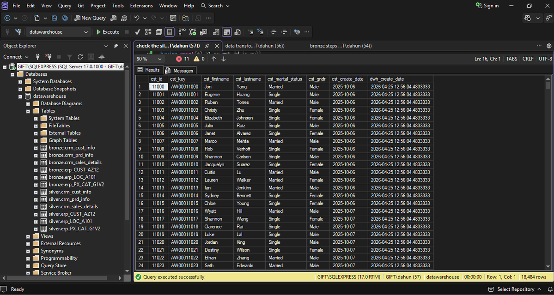Click the New Query button
The height and width of the screenshot is (295, 554).
click(x=90, y=18)
